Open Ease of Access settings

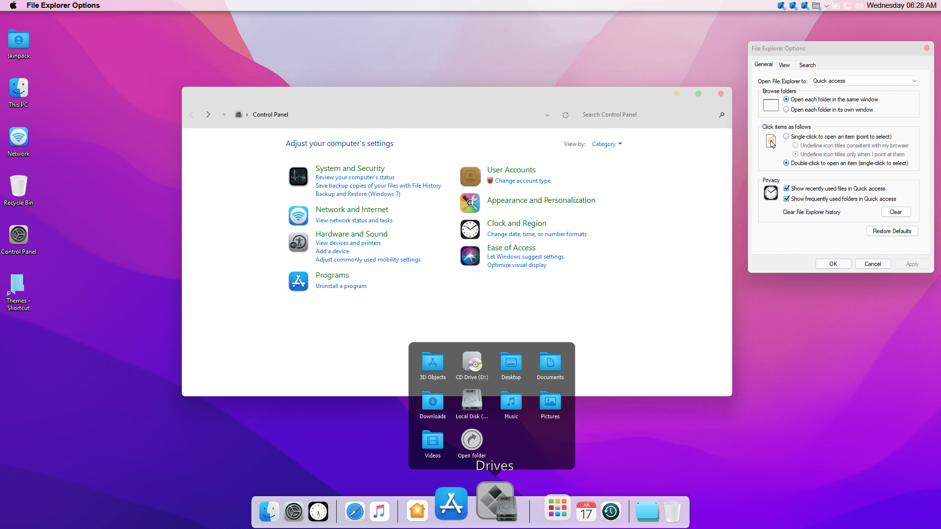tap(511, 247)
